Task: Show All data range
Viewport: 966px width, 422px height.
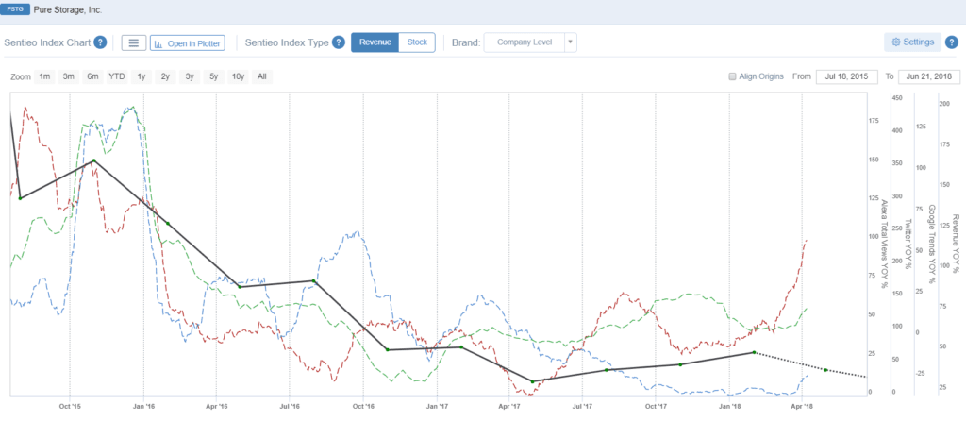Action: (x=261, y=76)
